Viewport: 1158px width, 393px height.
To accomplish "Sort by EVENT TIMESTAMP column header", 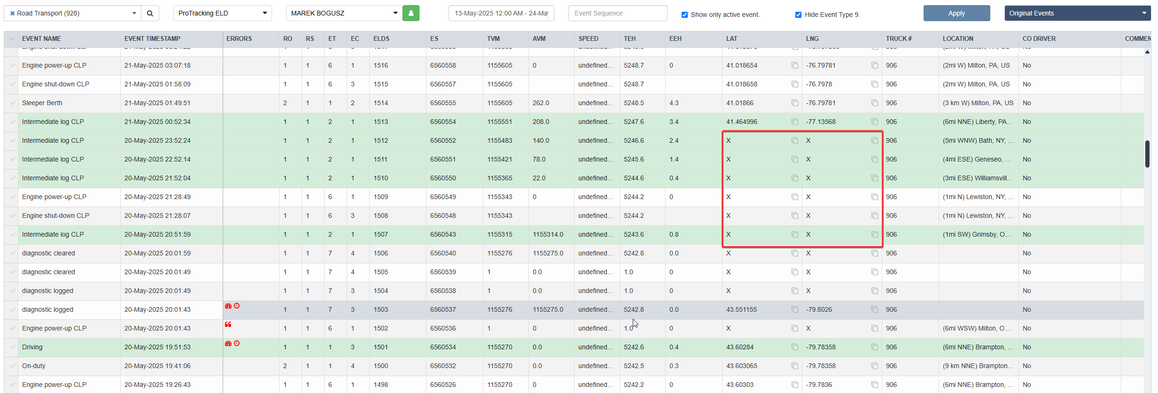I will [x=152, y=39].
